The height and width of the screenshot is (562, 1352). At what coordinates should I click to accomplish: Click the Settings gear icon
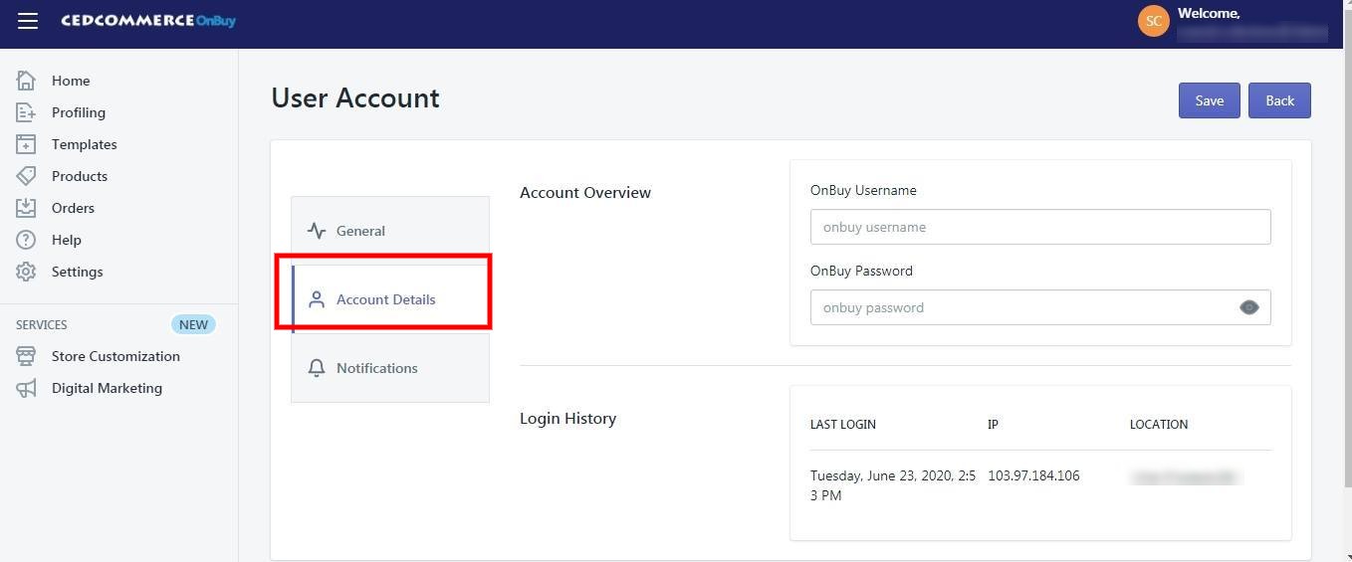click(x=26, y=272)
